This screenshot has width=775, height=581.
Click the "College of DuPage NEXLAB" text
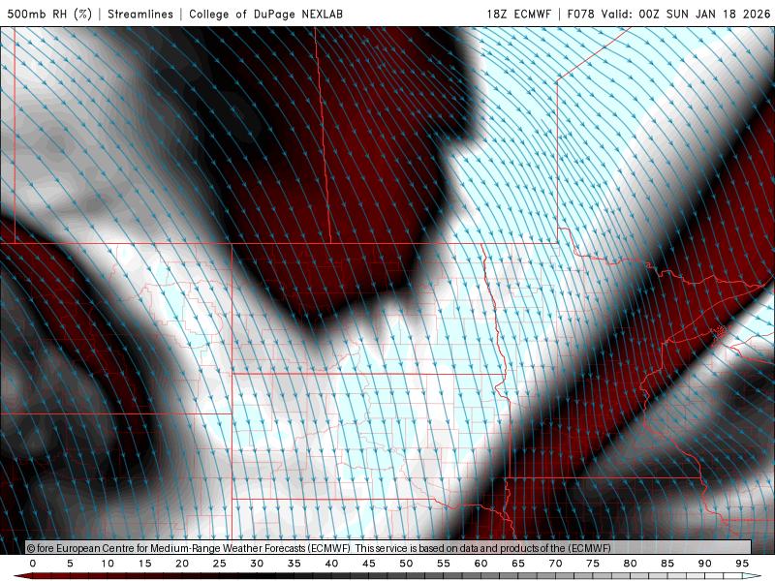coord(265,14)
